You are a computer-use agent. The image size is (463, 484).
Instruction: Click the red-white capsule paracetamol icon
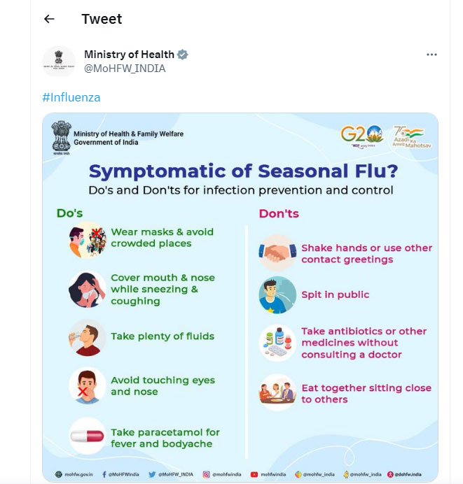[87, 436]
